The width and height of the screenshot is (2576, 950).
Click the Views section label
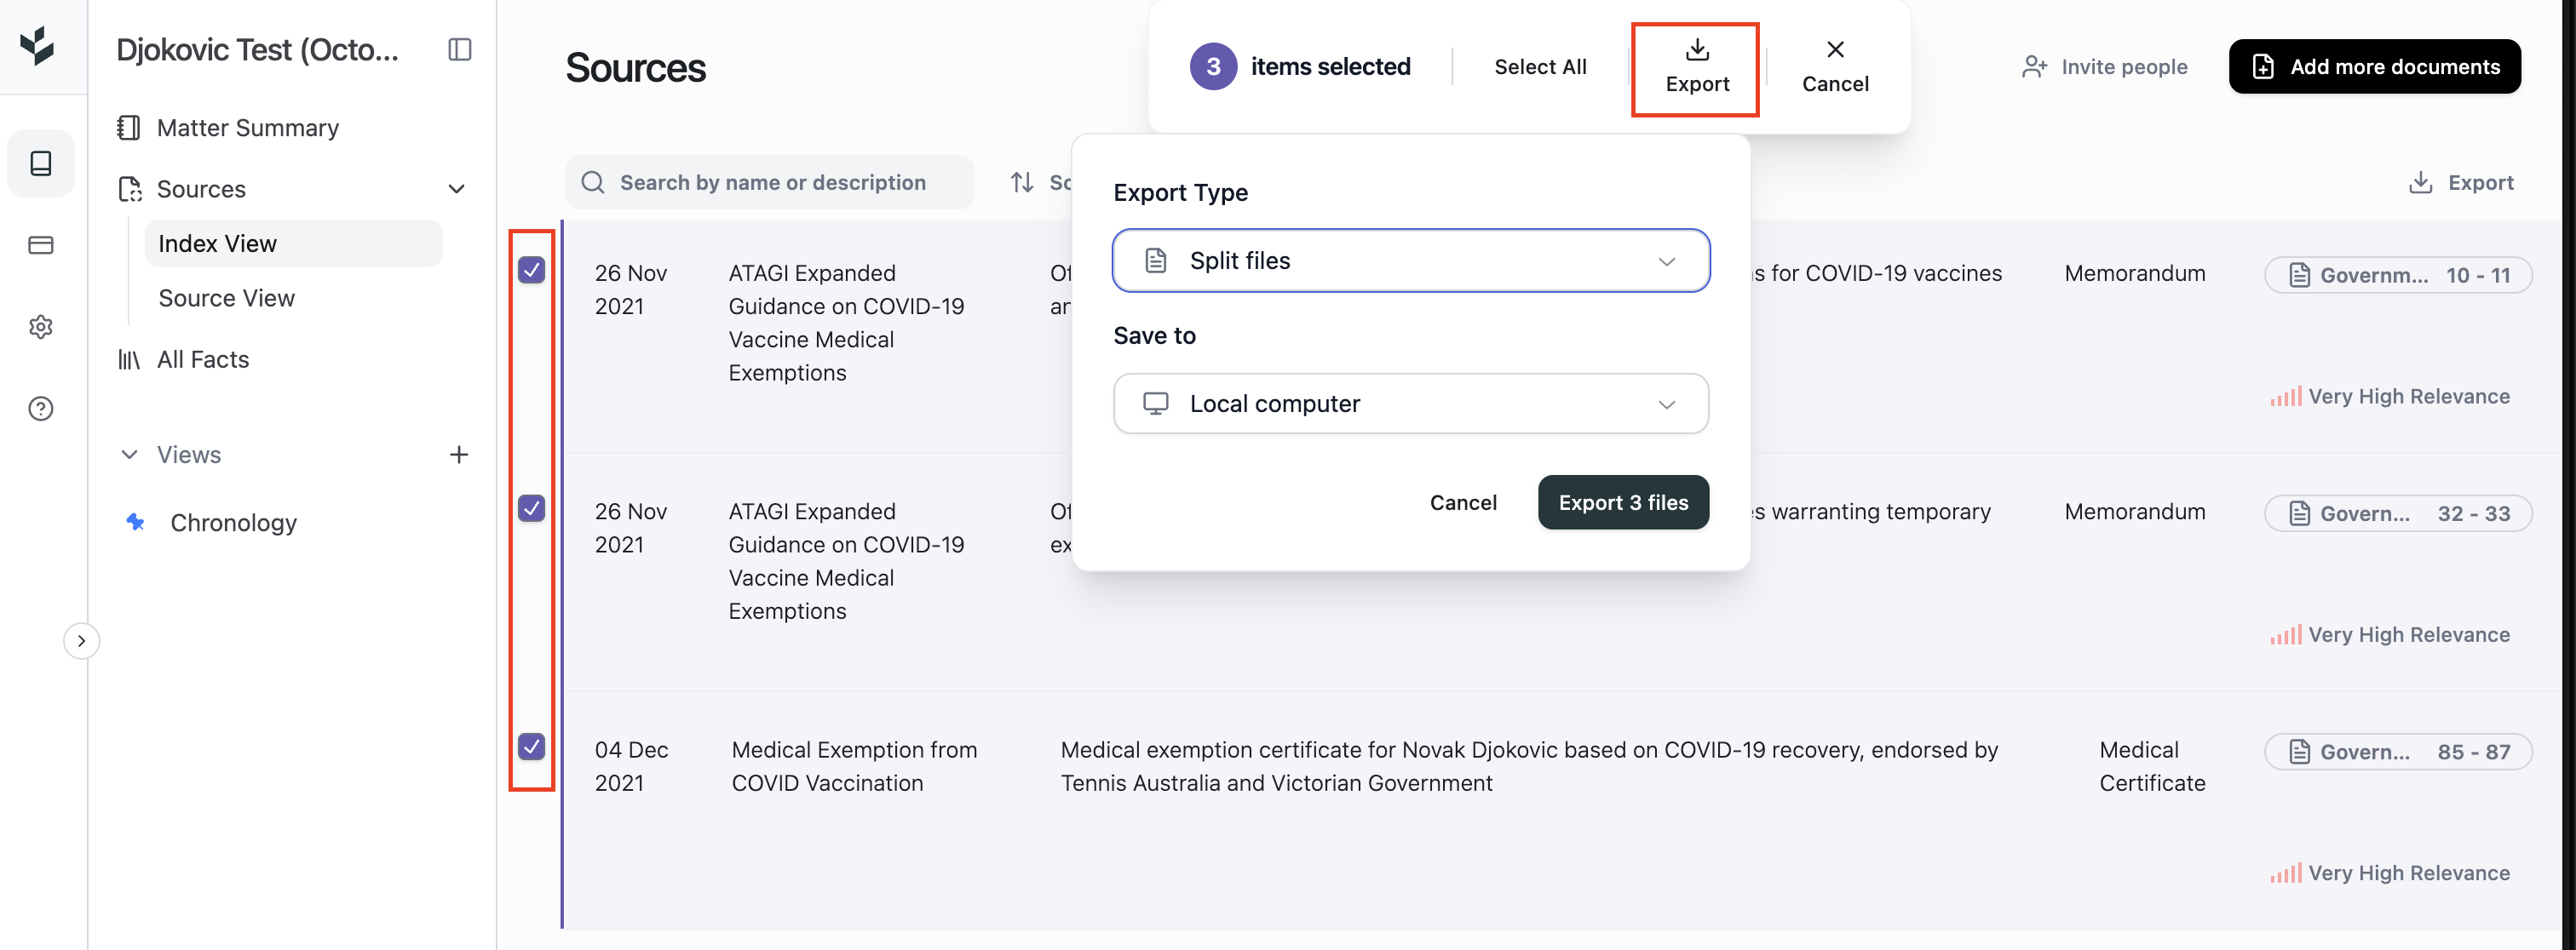point(188,455)
